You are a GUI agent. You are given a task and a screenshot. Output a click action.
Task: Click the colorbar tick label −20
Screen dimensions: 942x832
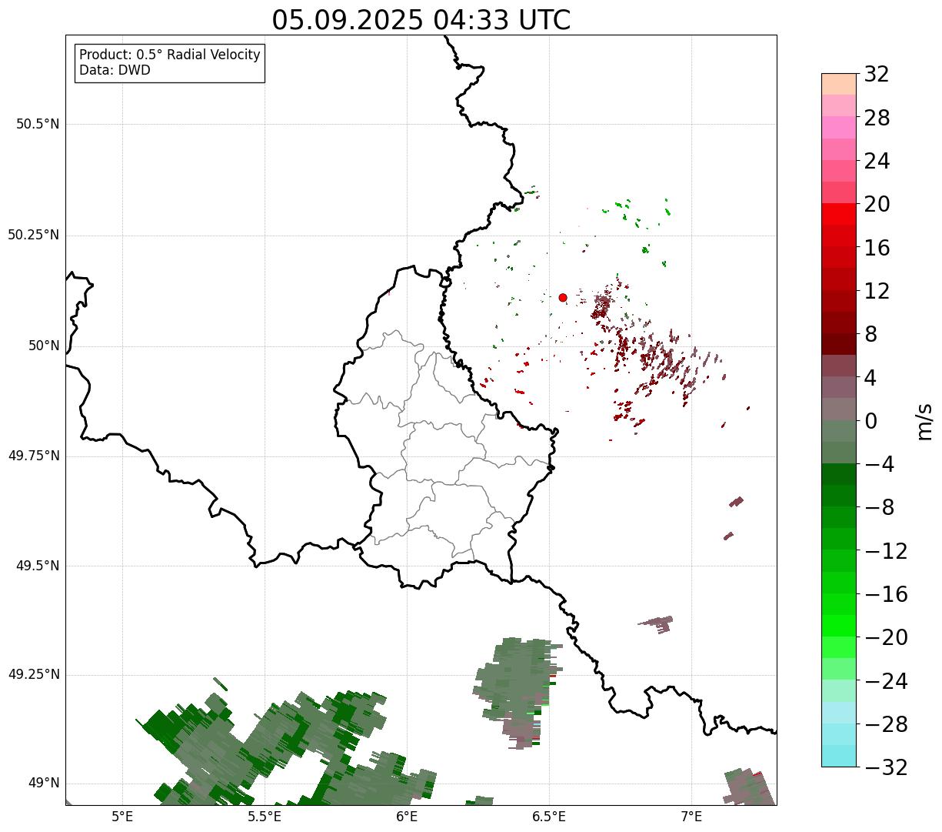[x=886, y=637]
